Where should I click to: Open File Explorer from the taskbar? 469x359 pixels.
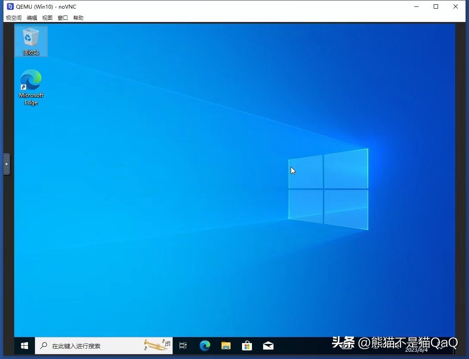coord(226,346)
